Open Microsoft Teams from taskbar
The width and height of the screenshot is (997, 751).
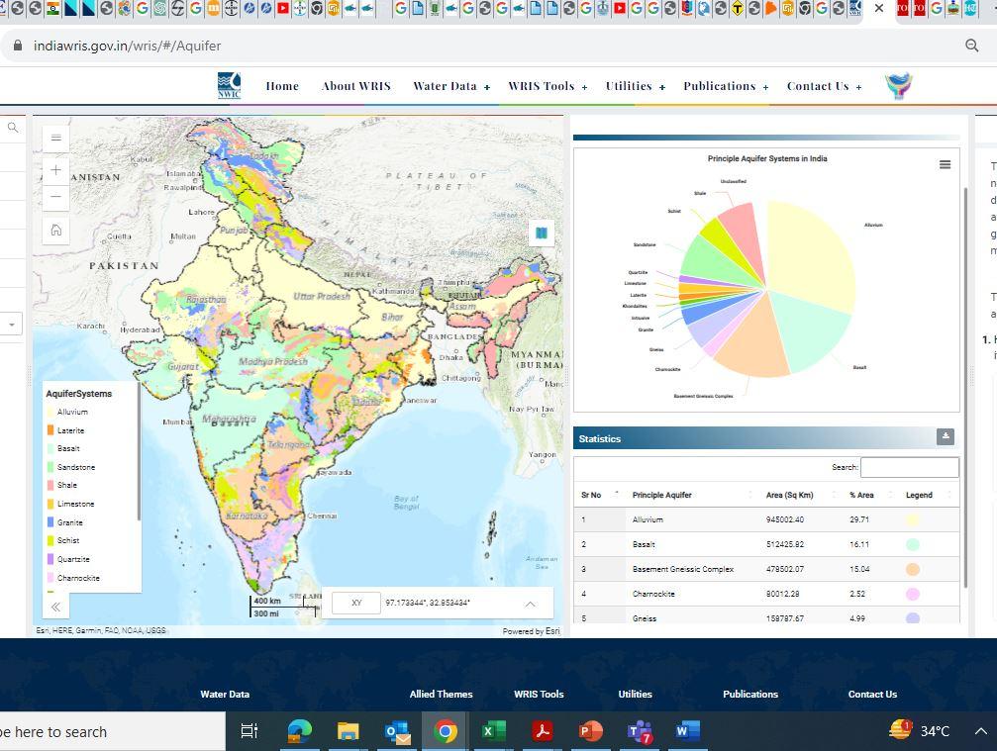coord(640,731)
